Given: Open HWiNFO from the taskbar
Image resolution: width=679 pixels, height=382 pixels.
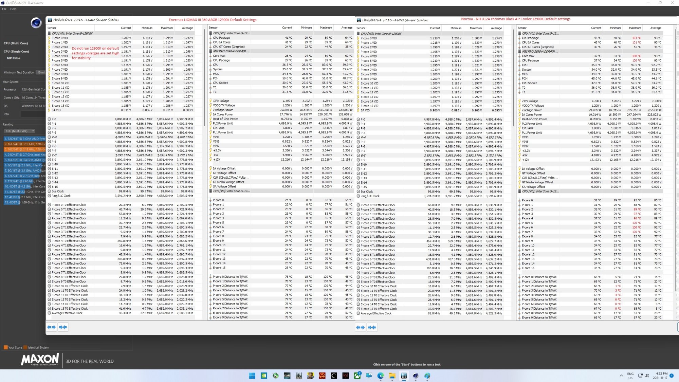Looking at the screenshot, I should pyautogui.click(x=404, y=376).
